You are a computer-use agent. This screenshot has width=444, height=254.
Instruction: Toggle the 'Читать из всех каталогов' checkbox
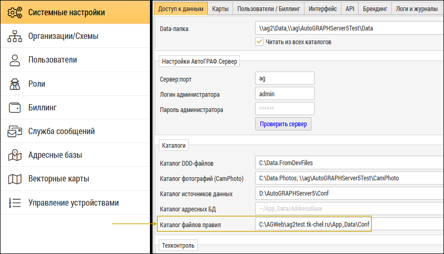[259, 42]
